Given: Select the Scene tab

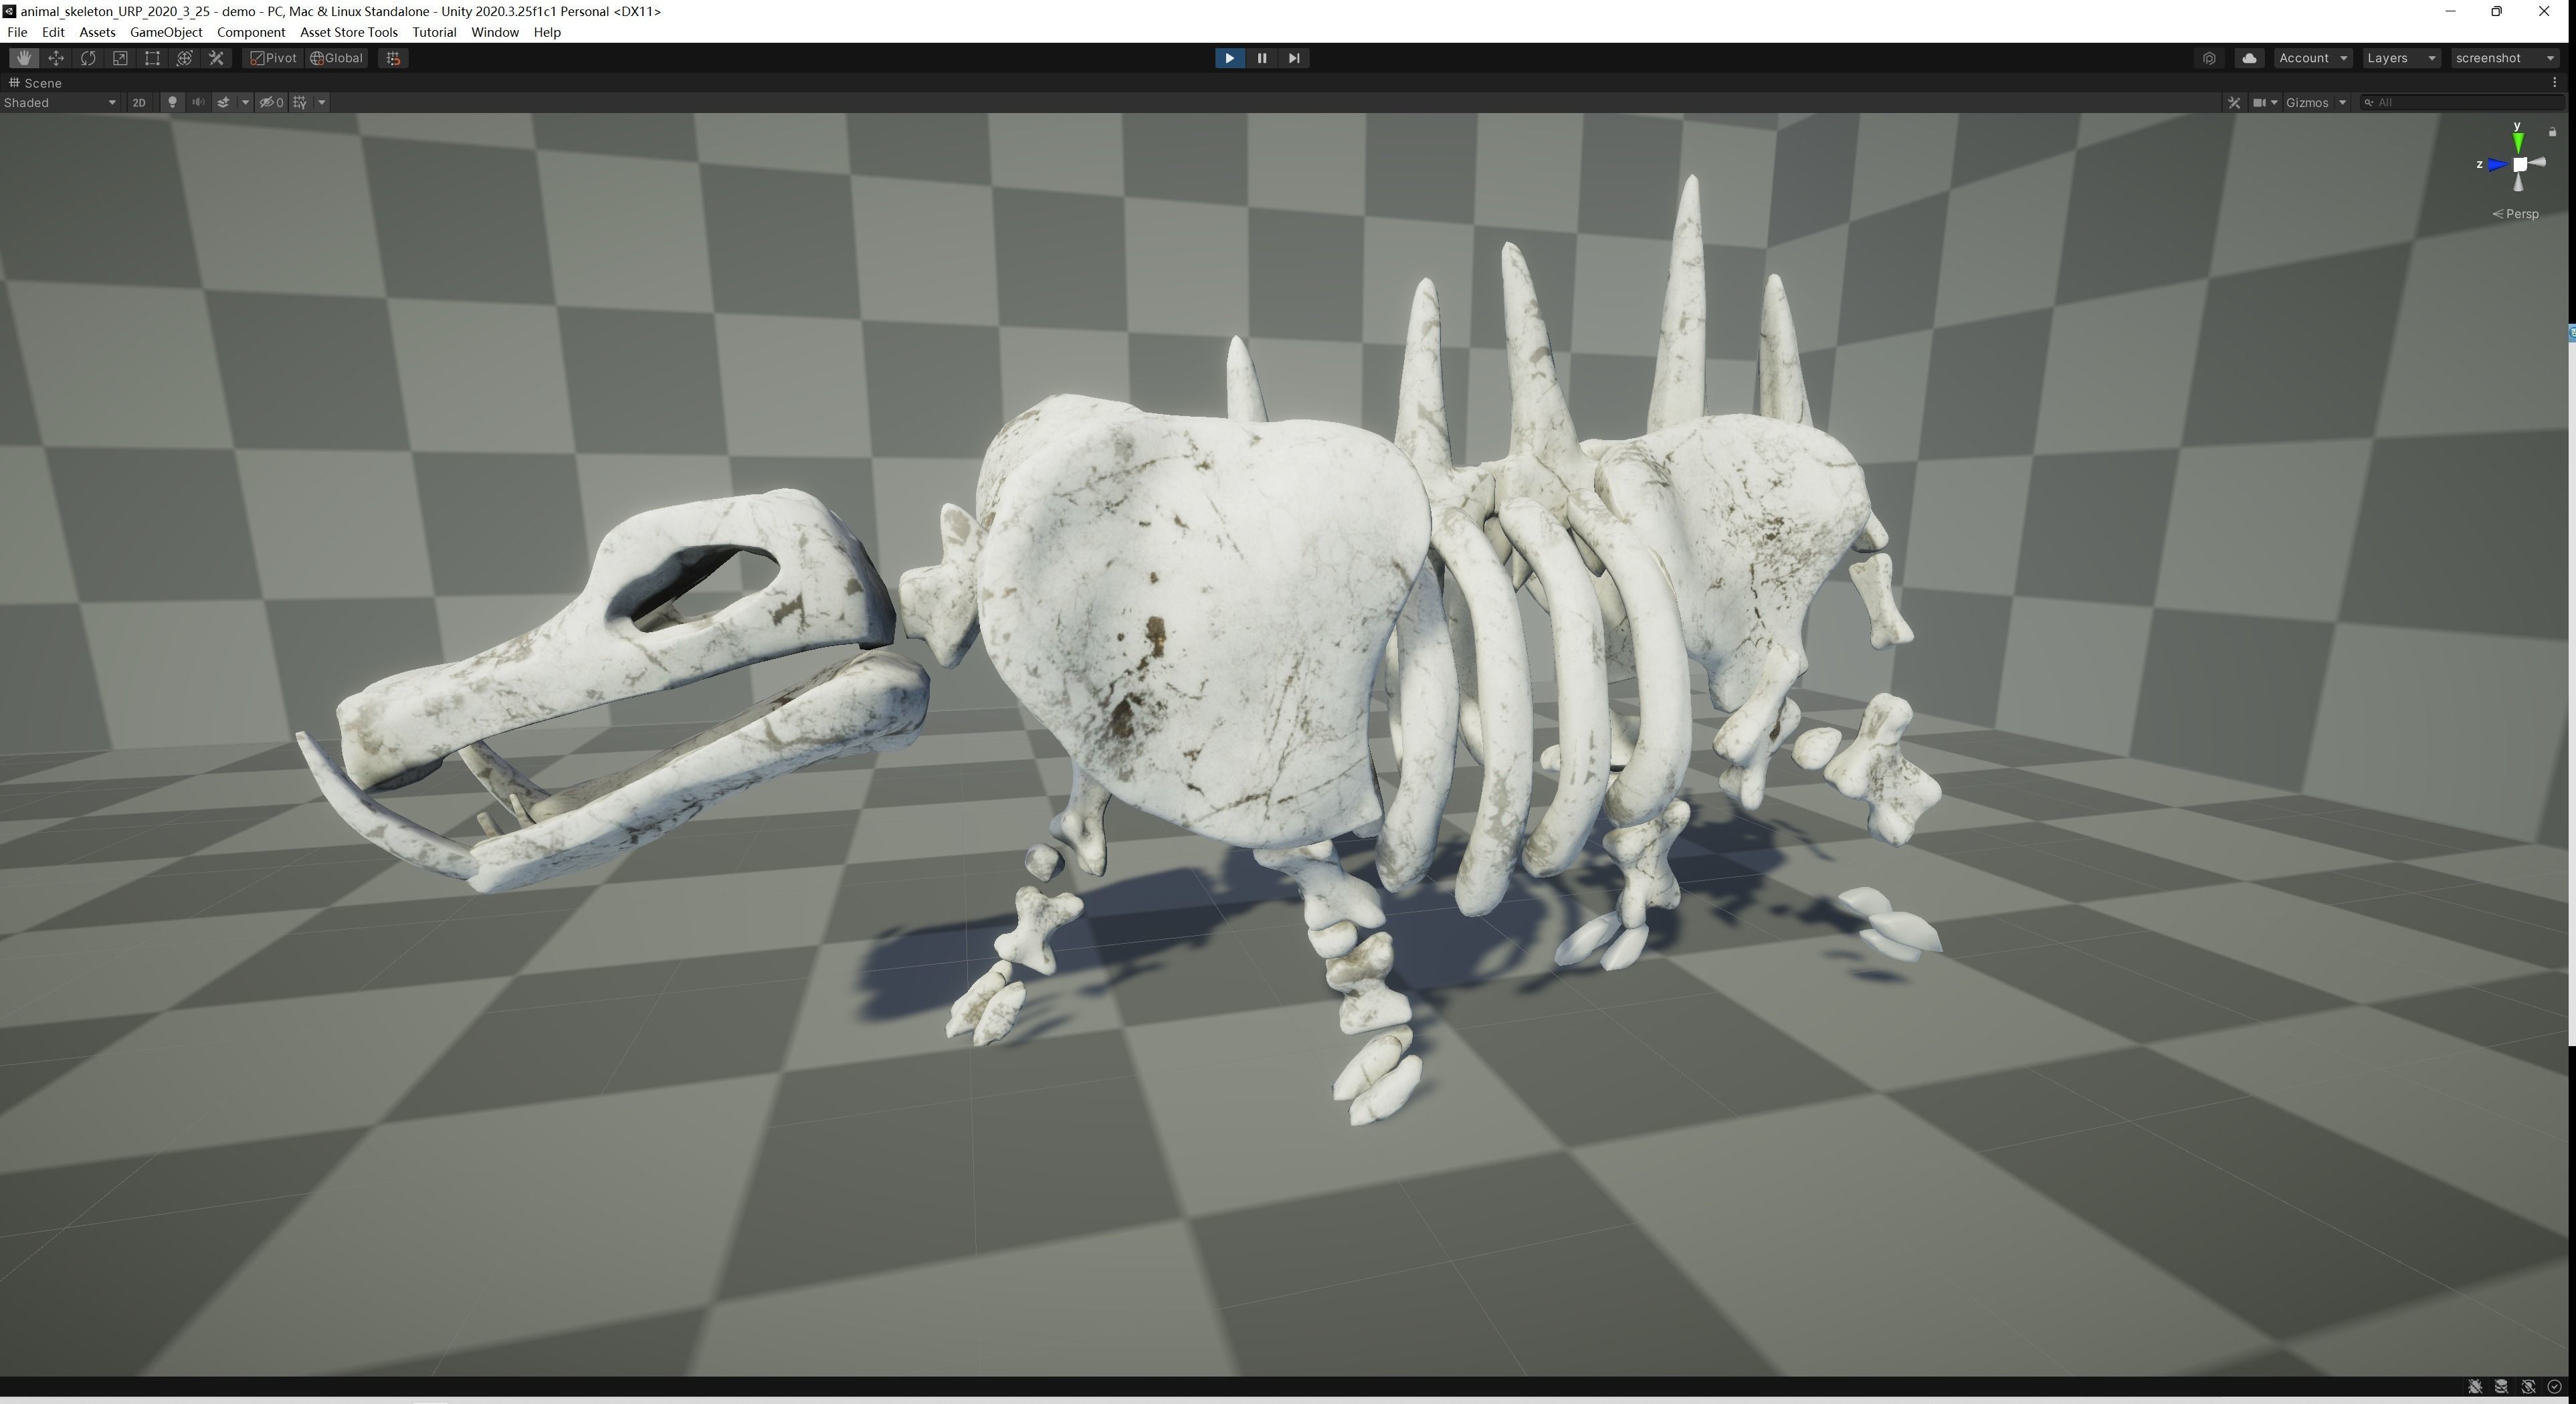Looking at the screenshot, I should click(36, 83).
